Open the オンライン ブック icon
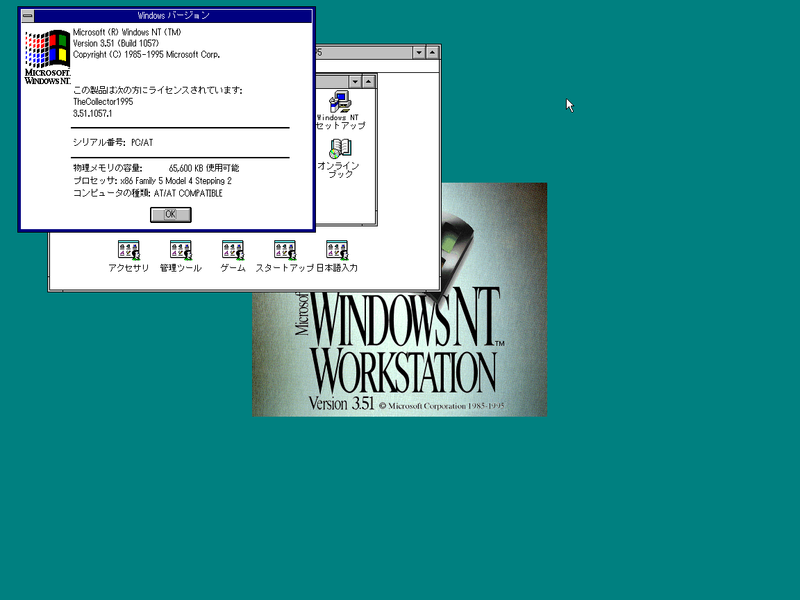800x600 pixels. click(340, 158)
